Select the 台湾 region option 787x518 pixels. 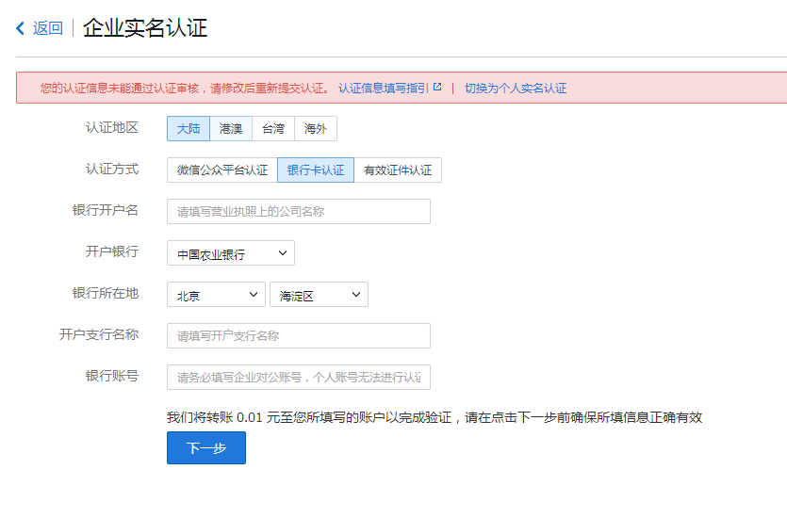coord(273,129)
